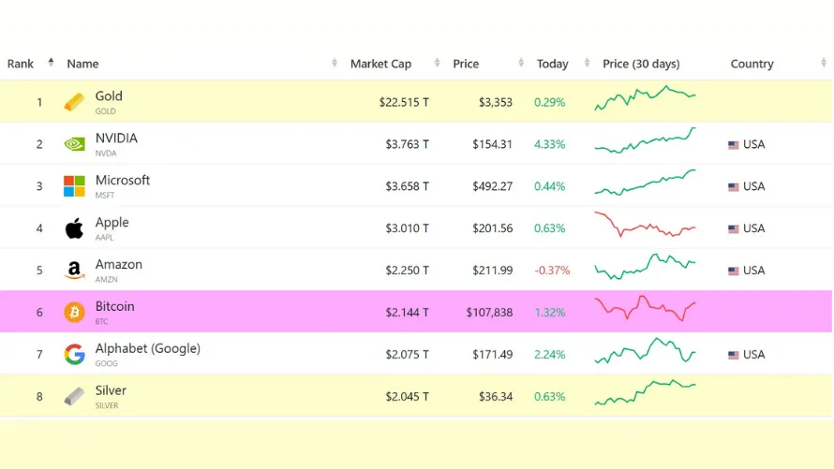Click Silver market cap $2.045 T

(407, 396)
